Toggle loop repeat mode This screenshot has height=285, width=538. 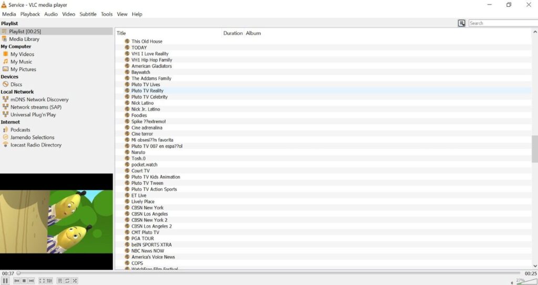click(x=67, y=281)
